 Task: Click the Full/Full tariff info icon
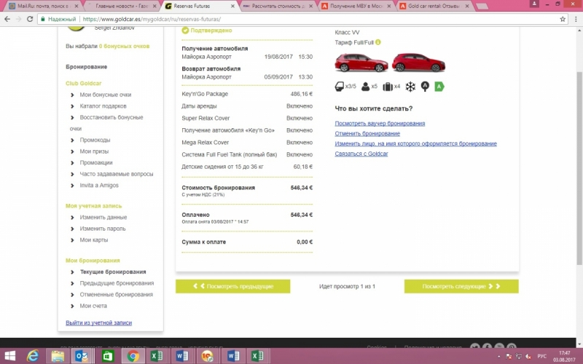tap(378, 42)
